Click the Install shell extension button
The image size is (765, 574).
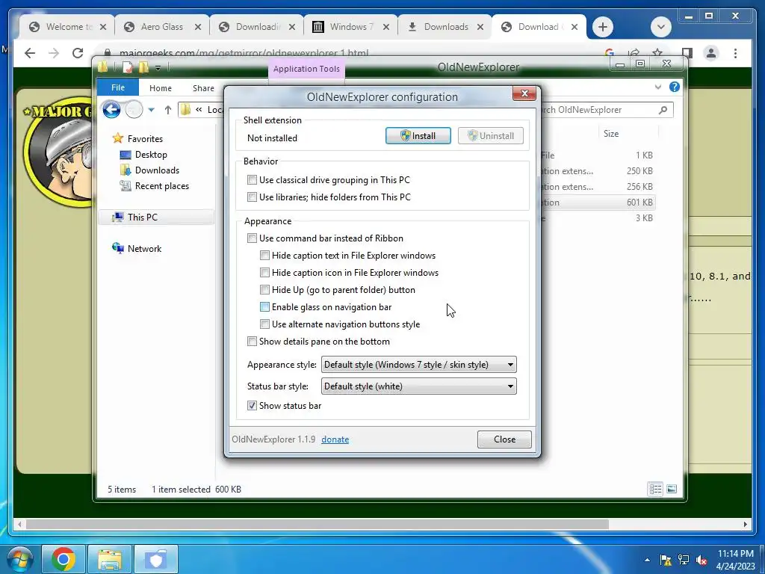(x=418, y=136)
